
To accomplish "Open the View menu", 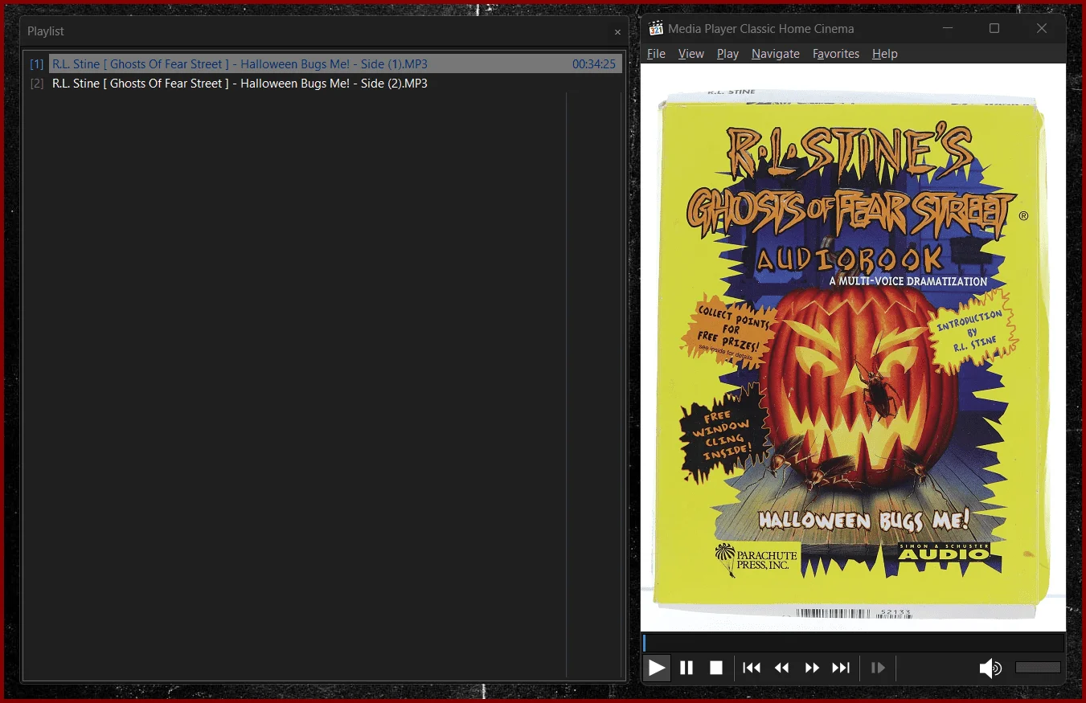I will click(691, 54).
